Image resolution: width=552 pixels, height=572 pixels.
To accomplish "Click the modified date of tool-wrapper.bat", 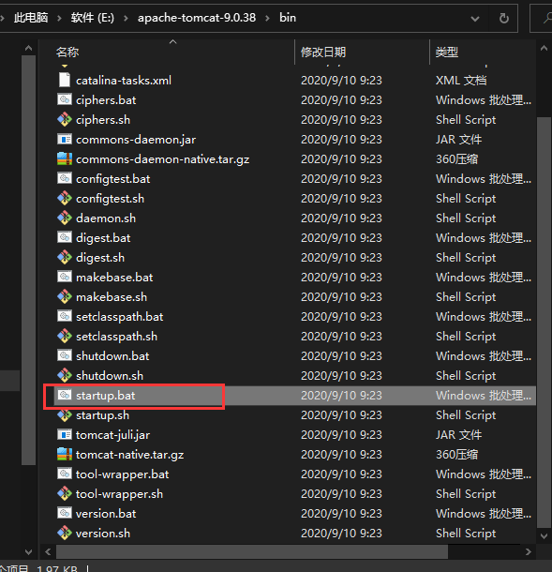I will click(341, 474).
